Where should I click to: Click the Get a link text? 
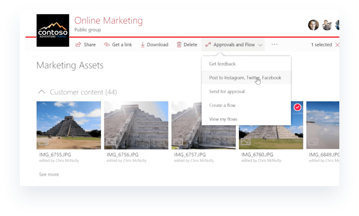pyautogui.click(x=122, y=45)
